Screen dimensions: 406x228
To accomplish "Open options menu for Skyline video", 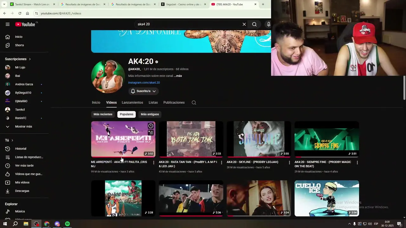I will pos(289,162).
